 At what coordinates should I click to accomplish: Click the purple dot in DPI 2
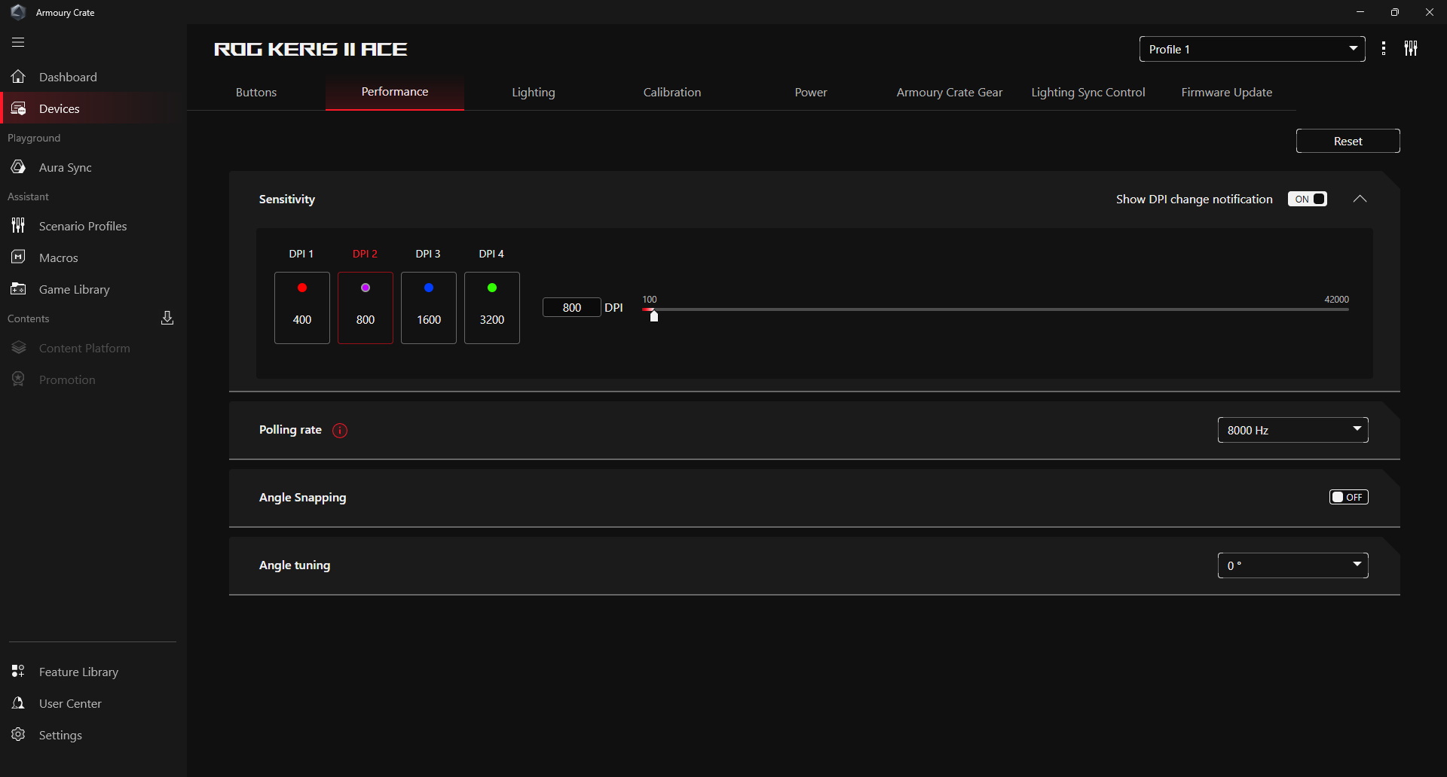tap(366, 288)
